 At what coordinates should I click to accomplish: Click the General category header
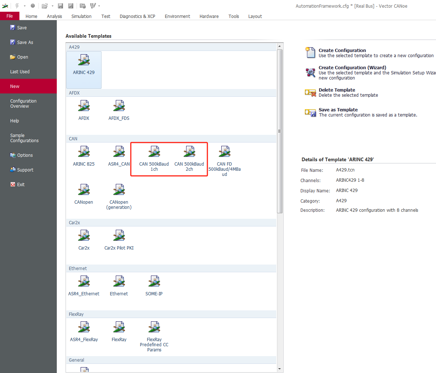click(171, 360)
